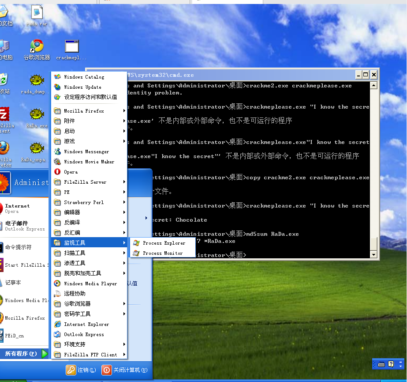Click the 注销 log off button
Screen dimensions: 407x382
(x=81, y=370)
